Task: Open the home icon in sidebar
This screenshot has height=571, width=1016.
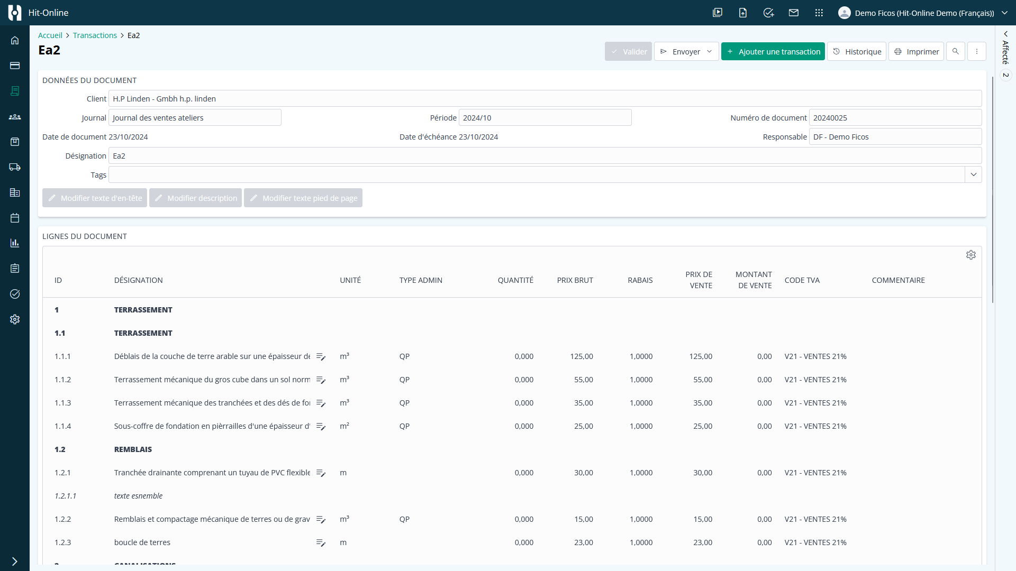Action: coord(15,40)
